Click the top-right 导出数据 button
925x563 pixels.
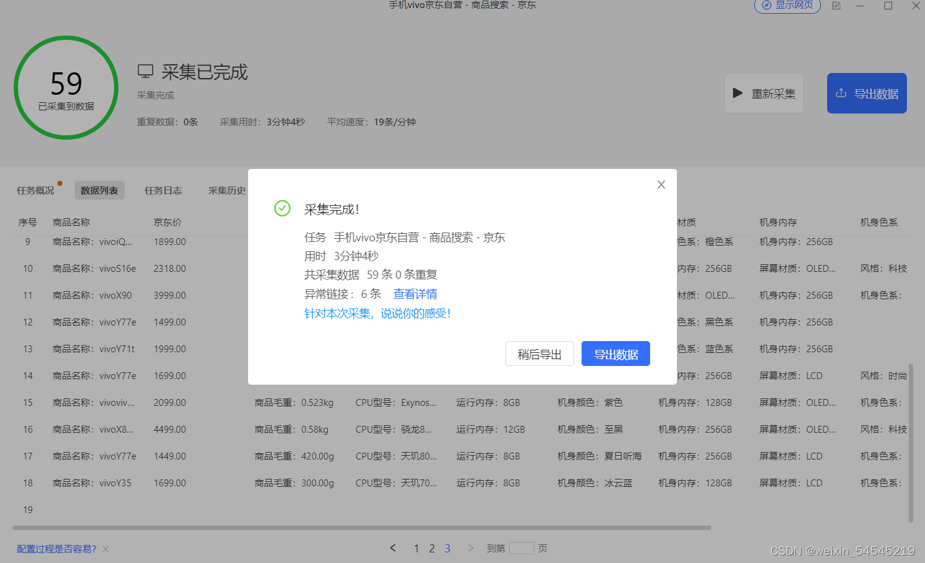coord(867,94)
